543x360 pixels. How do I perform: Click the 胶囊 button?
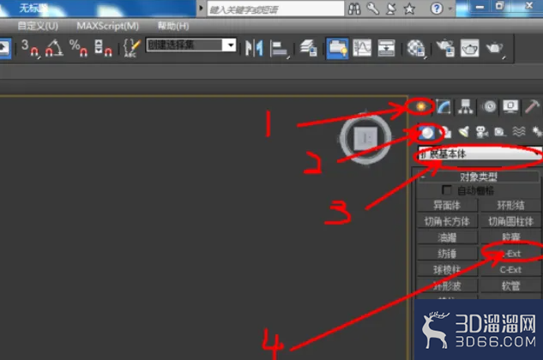click(x=510, y=237)
